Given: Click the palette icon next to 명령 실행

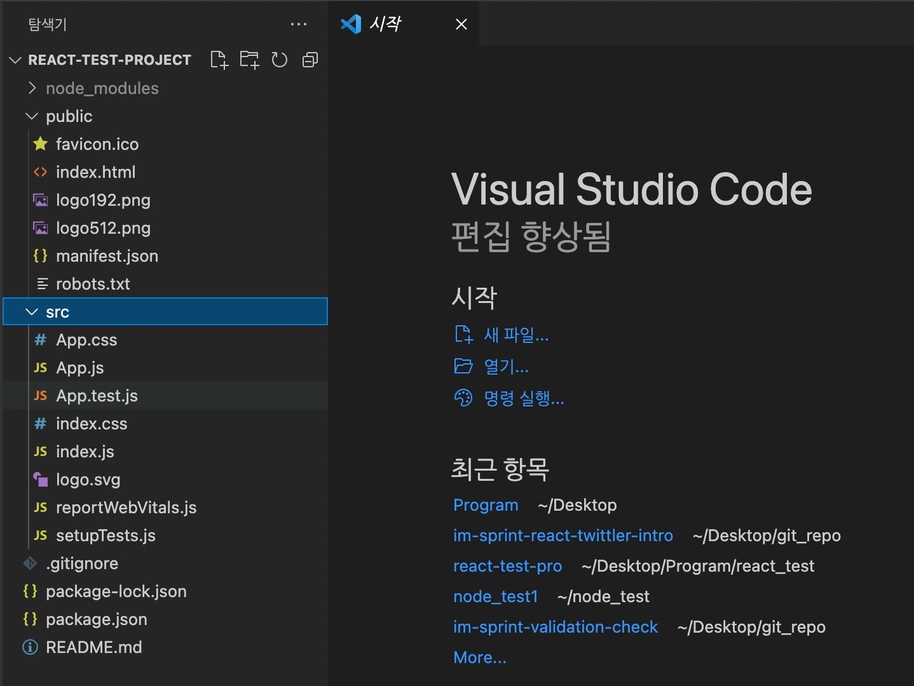Looking at the screenshot, I should [x=463, y=398].
